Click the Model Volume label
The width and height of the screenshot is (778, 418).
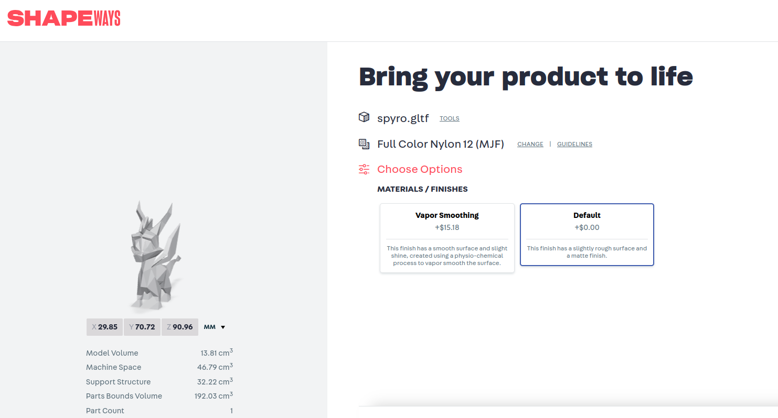click(112, 353)
